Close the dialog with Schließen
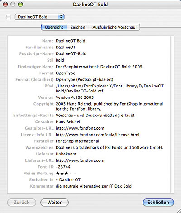The image size is (181, 213). pos(158,203)
